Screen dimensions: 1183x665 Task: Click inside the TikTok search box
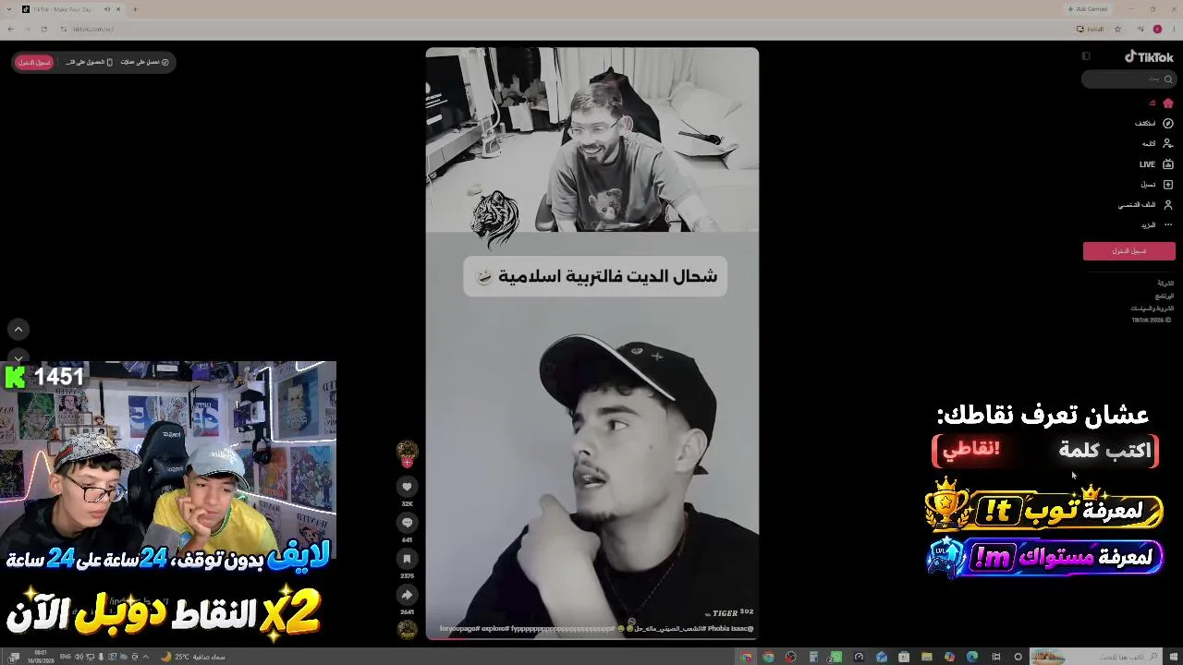1128,79
